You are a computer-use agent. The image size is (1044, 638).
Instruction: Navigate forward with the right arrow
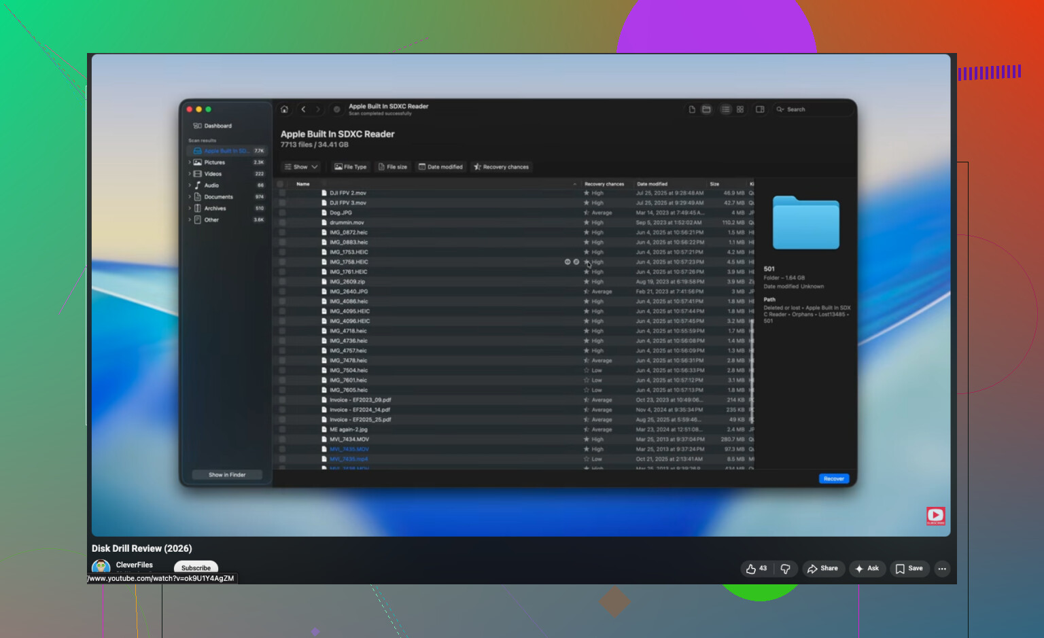click(x=317, y=109)
